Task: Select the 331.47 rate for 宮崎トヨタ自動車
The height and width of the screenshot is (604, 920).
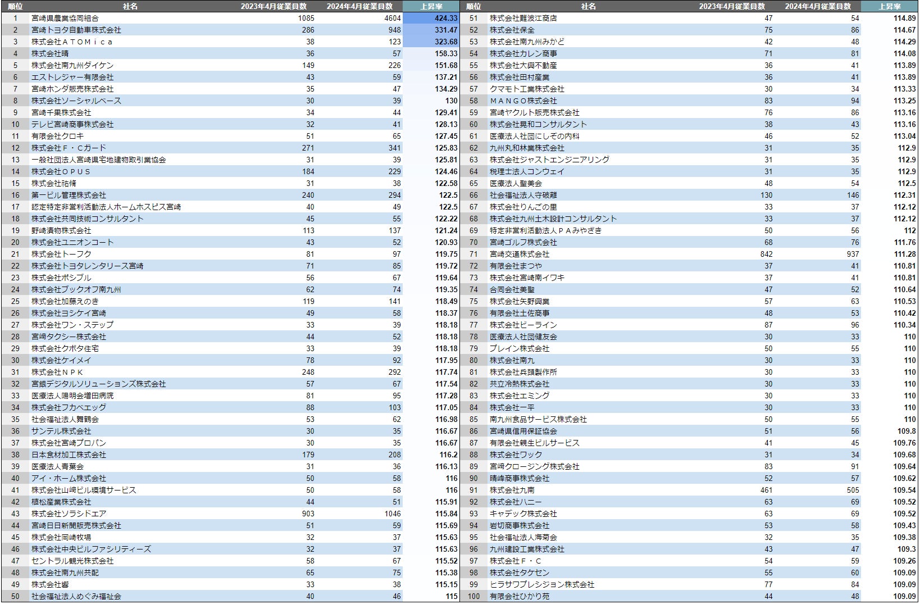Action: click(431, 30)
